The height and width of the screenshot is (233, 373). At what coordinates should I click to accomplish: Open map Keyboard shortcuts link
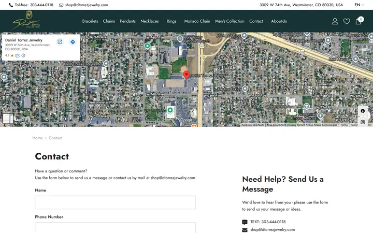pos(253,125)
